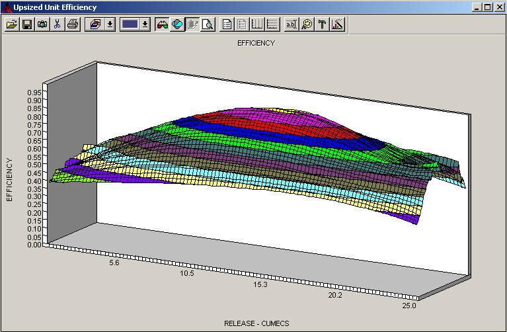The width and height of the screenshot is (507, 332).
Task: Click the 0.95 y-axis value
Action: [x=34, y=93]
